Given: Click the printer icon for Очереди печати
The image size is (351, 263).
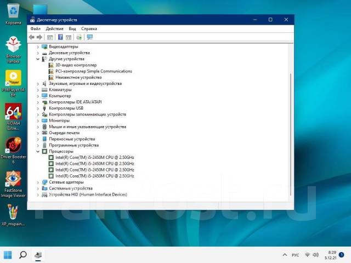Looking at the screenshot, I should (44, 133).
